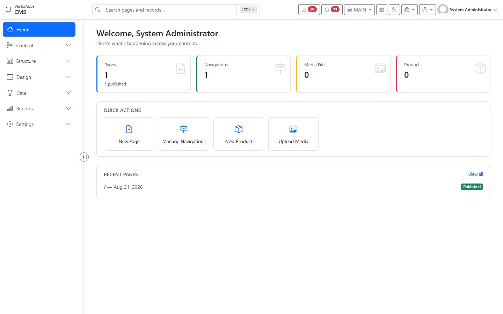The height and width of the screenshot is (314, 503).
Task: Open the Structure sidebar menu
Action: [39, 61]
